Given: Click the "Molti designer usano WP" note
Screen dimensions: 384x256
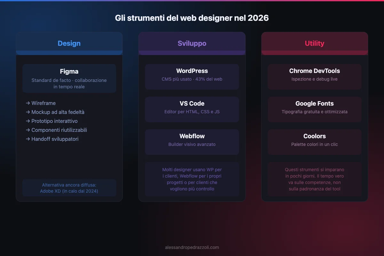Looking at the screenshot, I should [x=192, y=179].
